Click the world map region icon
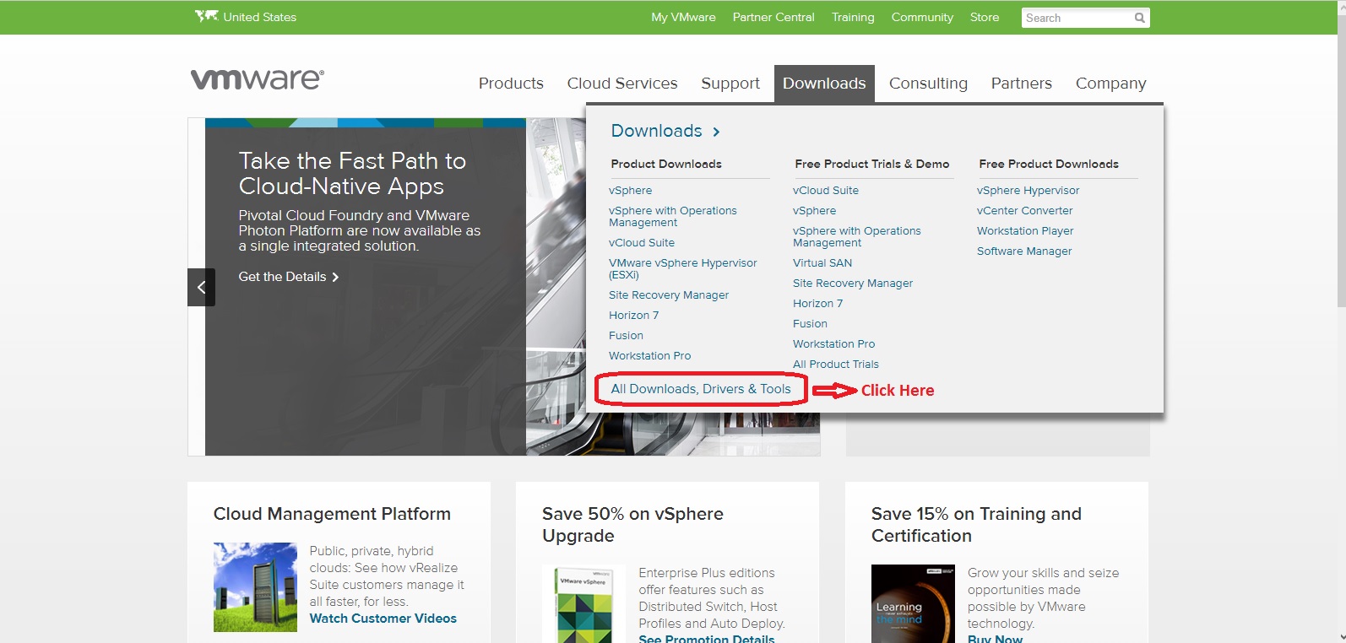The height and width of the screenshot is (643, 1346). [x=206, y=16]
